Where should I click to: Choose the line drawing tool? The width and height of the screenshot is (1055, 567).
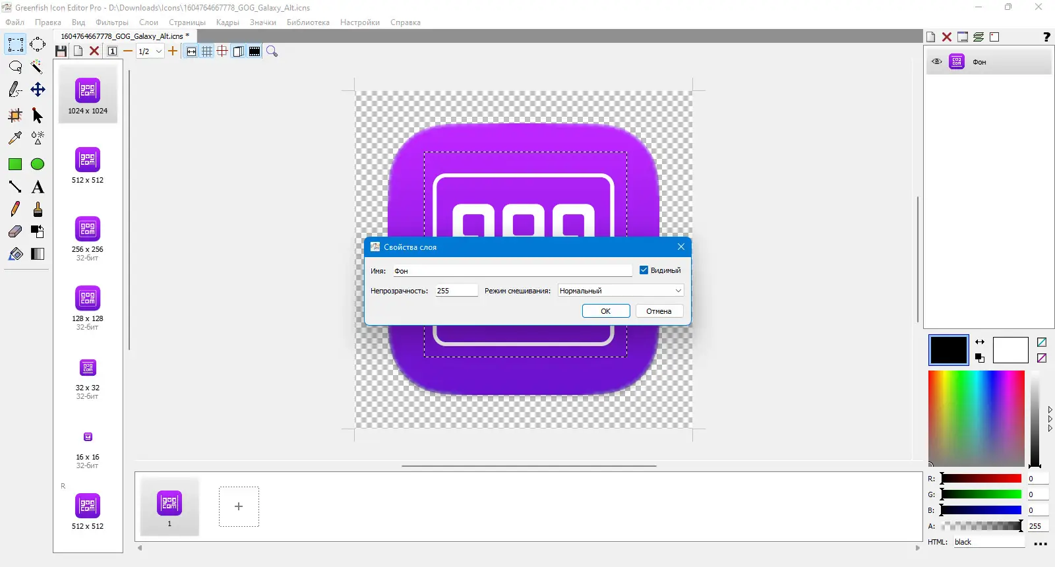[x=16, y=187]
